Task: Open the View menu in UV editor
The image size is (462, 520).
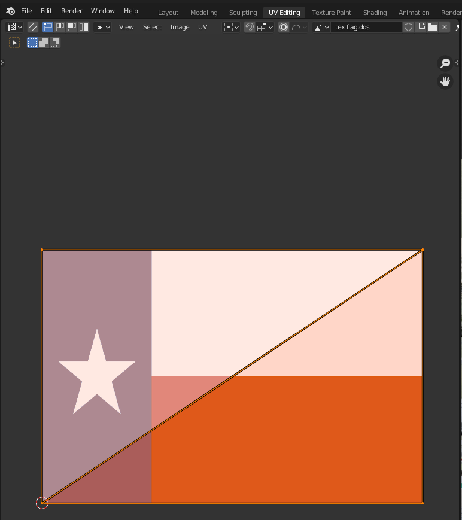Action: pos(126,27)
